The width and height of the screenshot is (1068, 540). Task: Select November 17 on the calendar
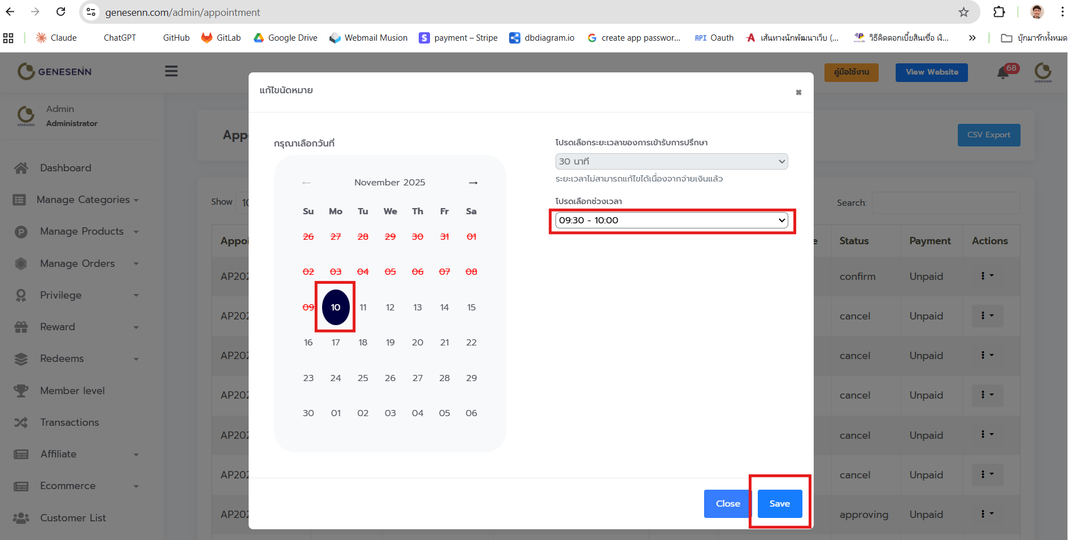pyautogui.click(x=336, y=343)
